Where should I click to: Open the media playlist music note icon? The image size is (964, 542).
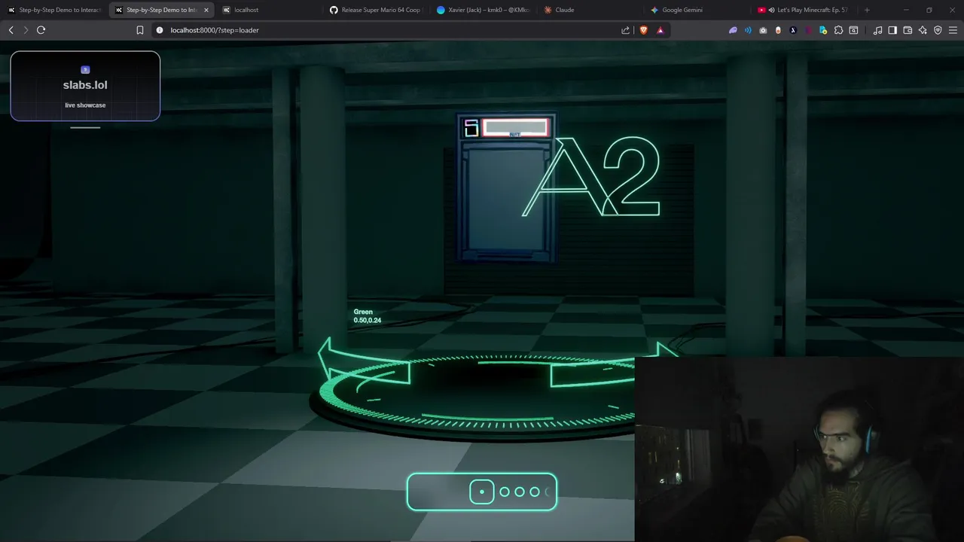click(877, 30)
